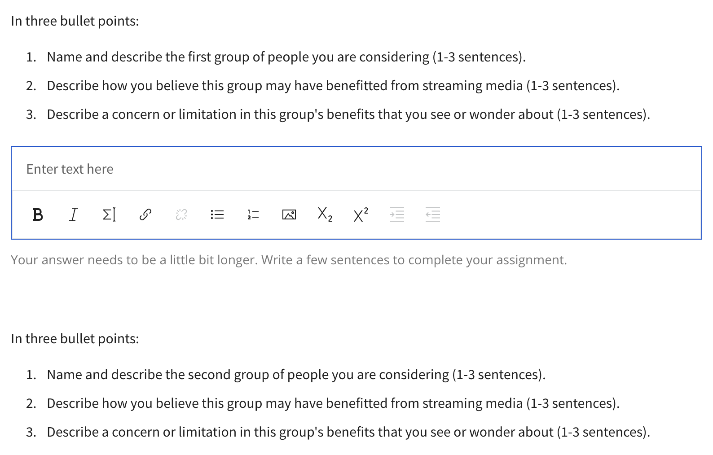Click the 'Enter text here' answer field
Image resolution: width=713 pixels, height=455 pixels.
click(x=356, y=169)
